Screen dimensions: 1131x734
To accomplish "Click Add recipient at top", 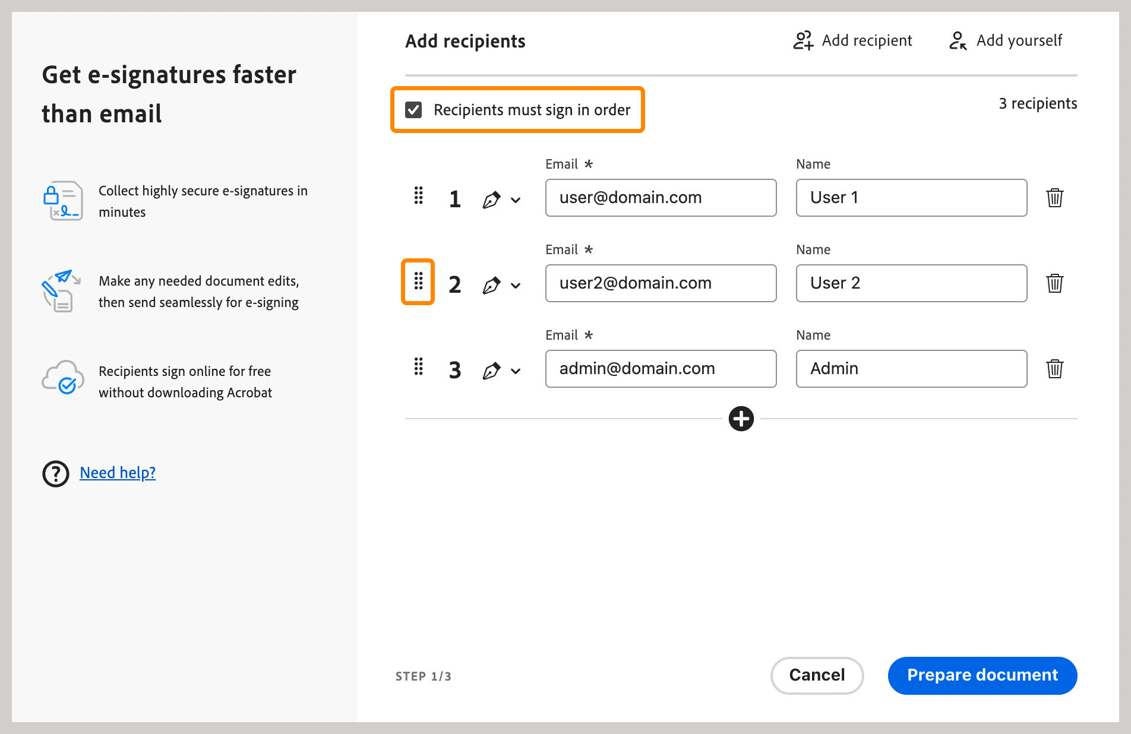I will (x=853, y=40).
